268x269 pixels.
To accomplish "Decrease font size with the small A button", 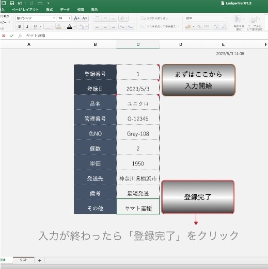I will 85,18.
